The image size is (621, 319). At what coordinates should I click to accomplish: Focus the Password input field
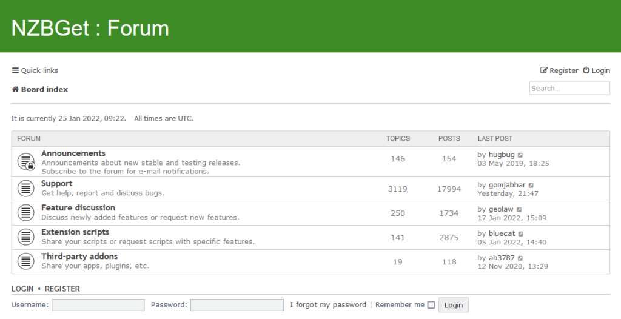237,304
